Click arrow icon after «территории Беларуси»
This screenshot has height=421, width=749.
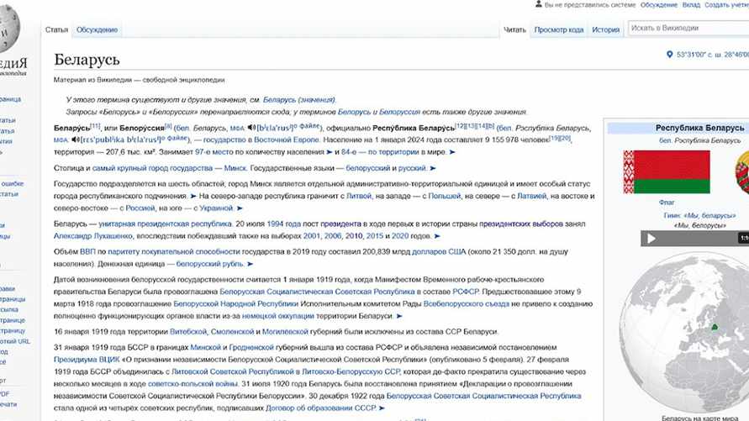pyautogui.click(x=399, y=316)
